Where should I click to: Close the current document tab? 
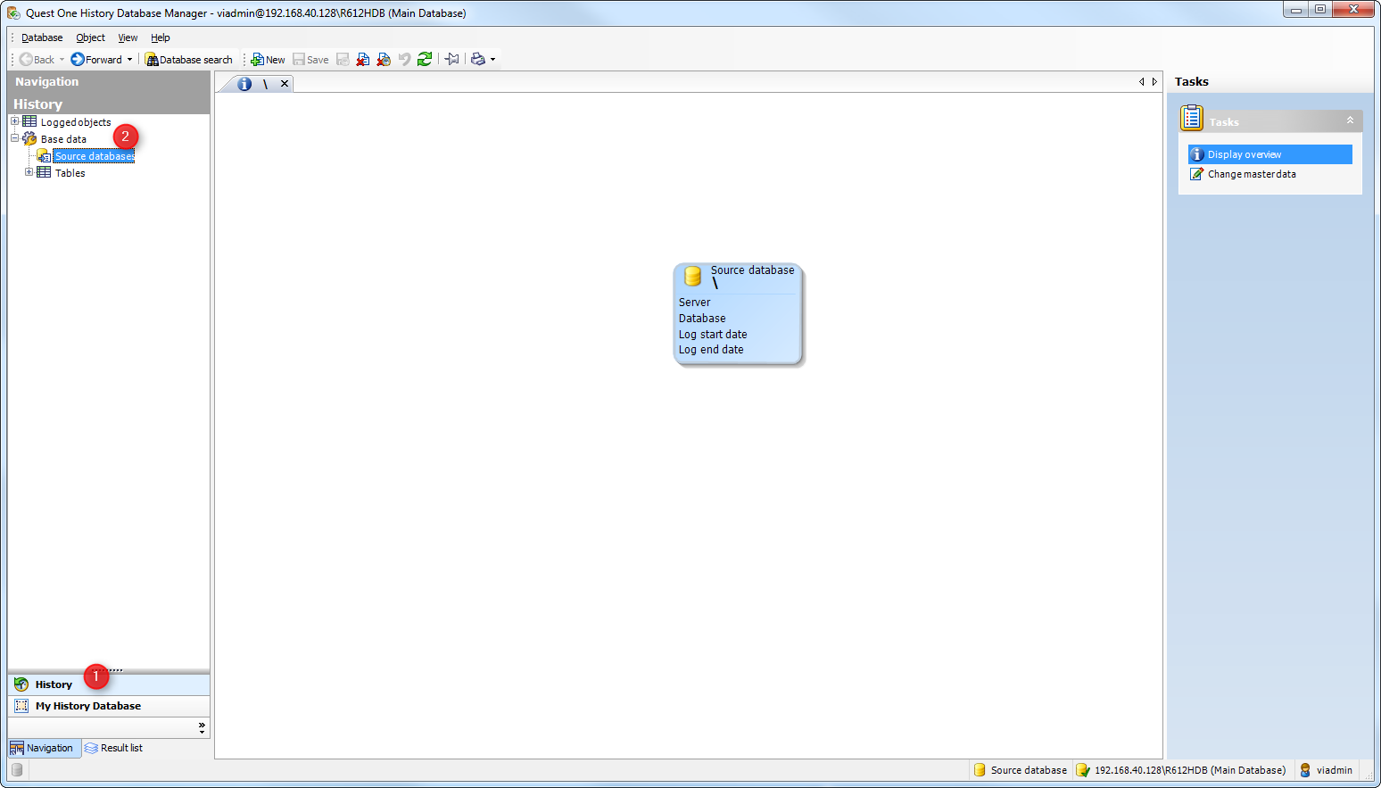(x=285, y=84)
